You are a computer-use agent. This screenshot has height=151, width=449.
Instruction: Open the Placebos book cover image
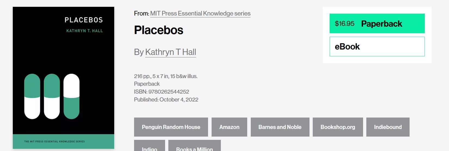[x=63, y=78]
